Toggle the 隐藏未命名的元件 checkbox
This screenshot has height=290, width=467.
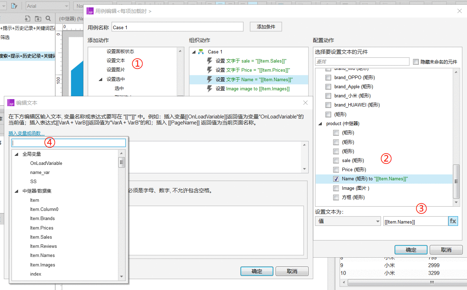416,62
